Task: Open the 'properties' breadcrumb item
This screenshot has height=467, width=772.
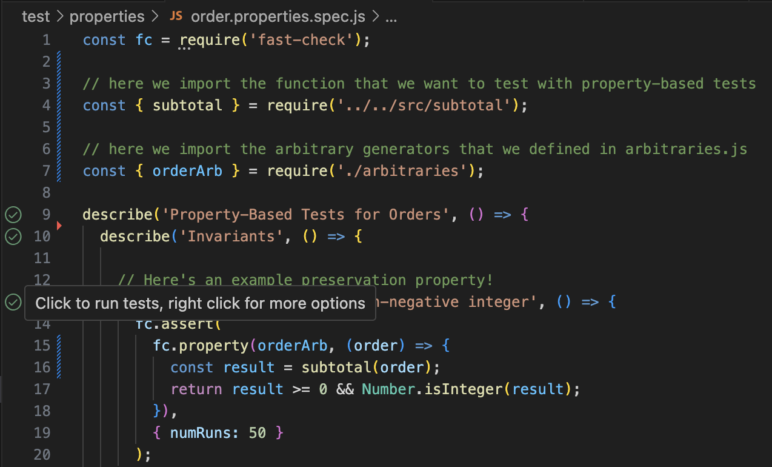Action: click(107, 16)
